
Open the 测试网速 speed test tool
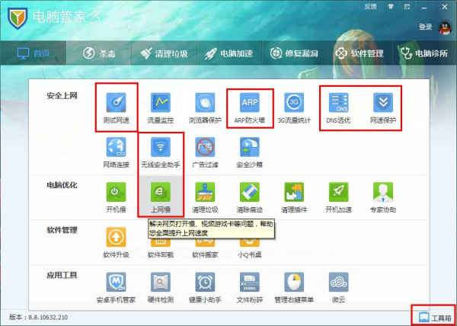(116, 107)
